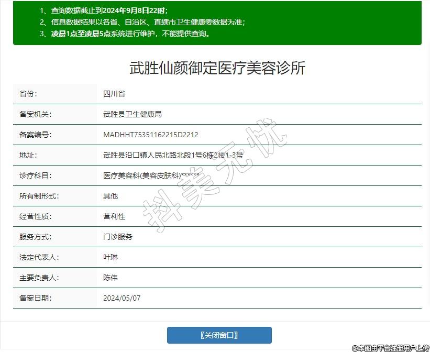This screenshot has height=352, width=430.
Task: Click the clinic title 武胜仙颜御定医疗美容诊所
Action: (x=217, y=69)
